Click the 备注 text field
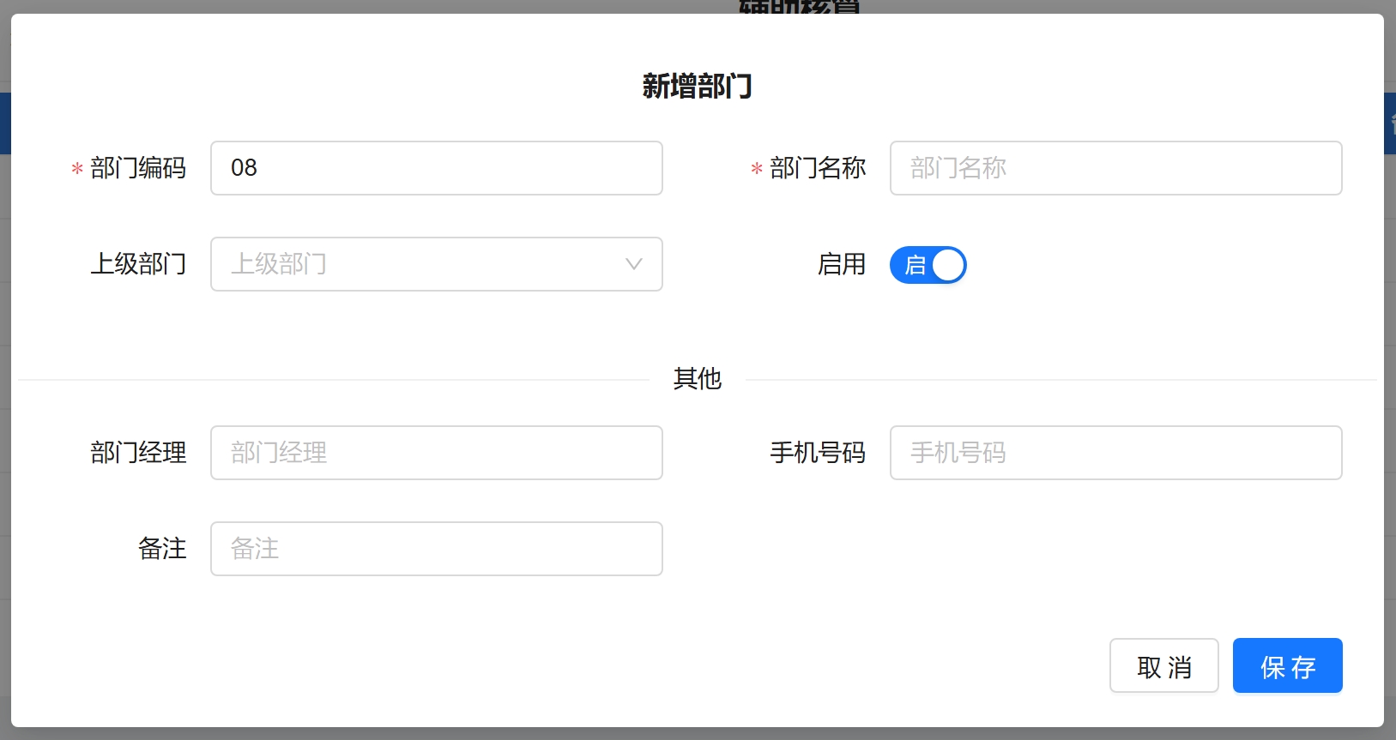The width and height of the screenshot is (1396, 740). [x=436, y=549]
